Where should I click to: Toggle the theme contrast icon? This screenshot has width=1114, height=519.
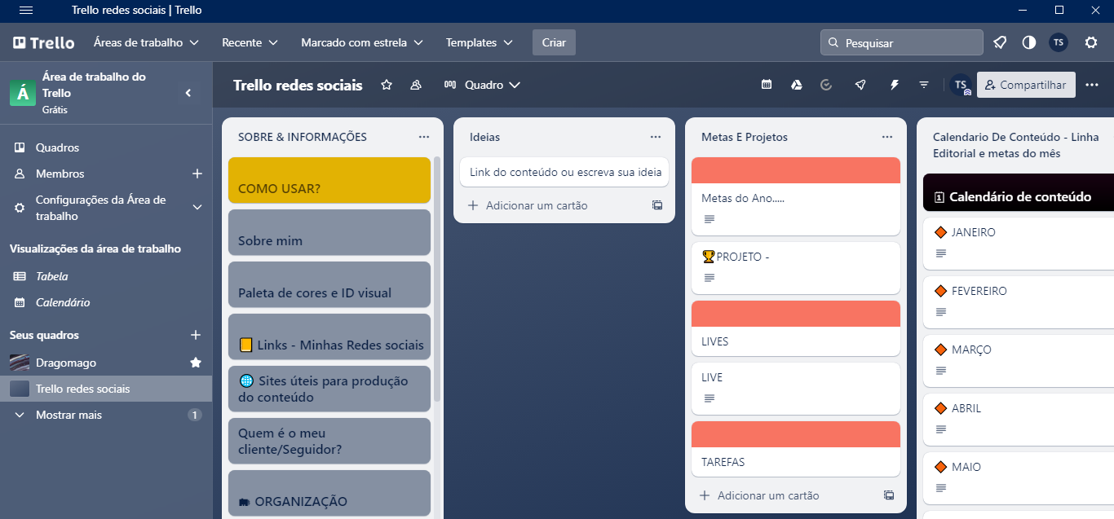click(1029, 42)
